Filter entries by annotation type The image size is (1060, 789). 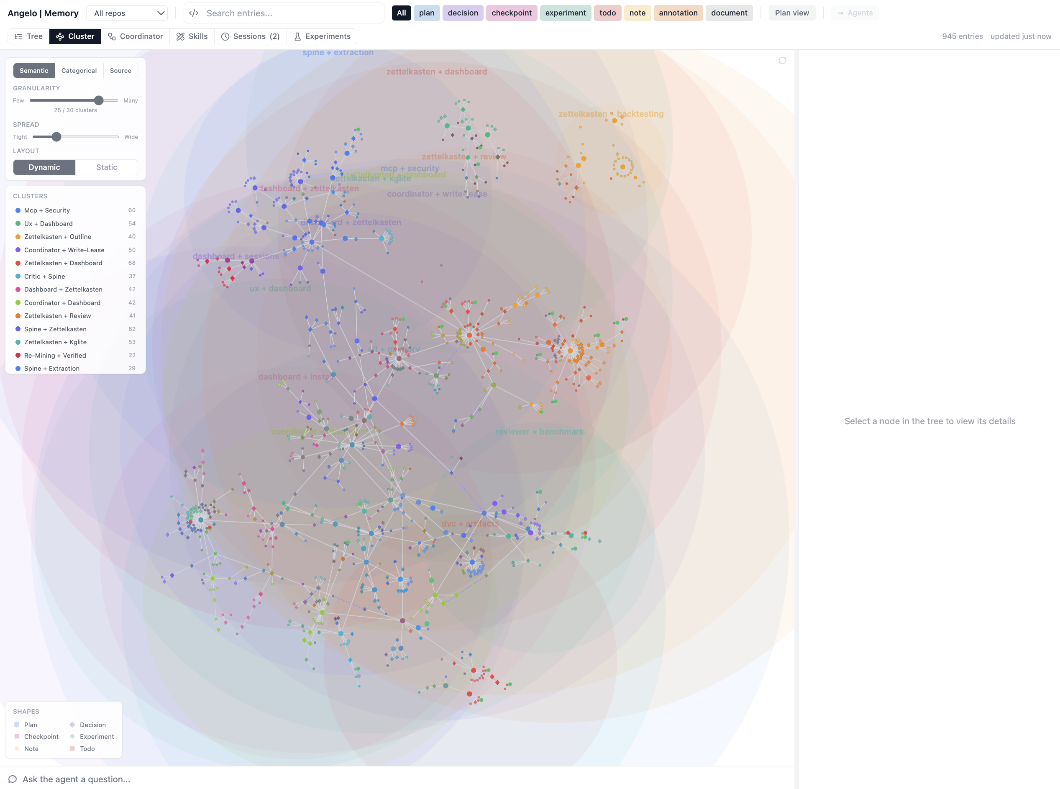pos(678,13)
